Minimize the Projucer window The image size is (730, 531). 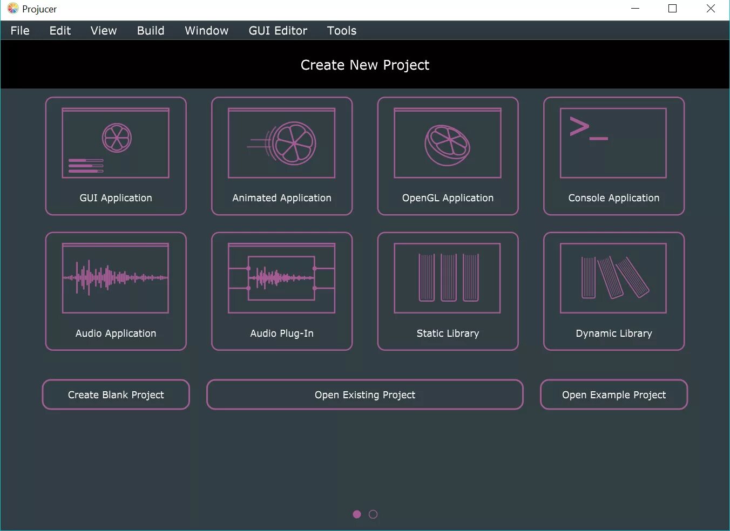click(x=636, y=9)
